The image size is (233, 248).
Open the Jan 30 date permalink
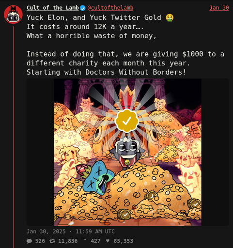coord(219,8)
